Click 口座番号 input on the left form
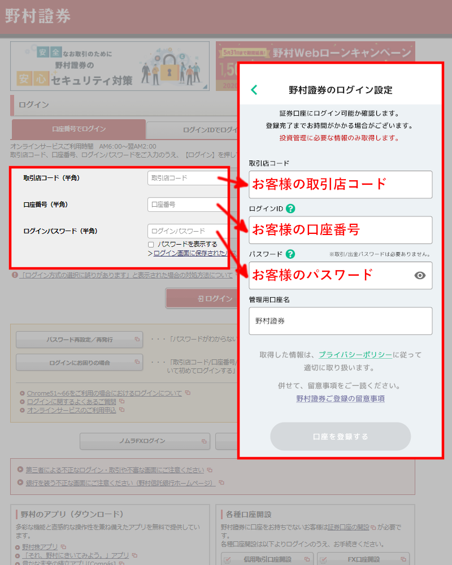This screenshot has height=565, width=452. (181, 205)
